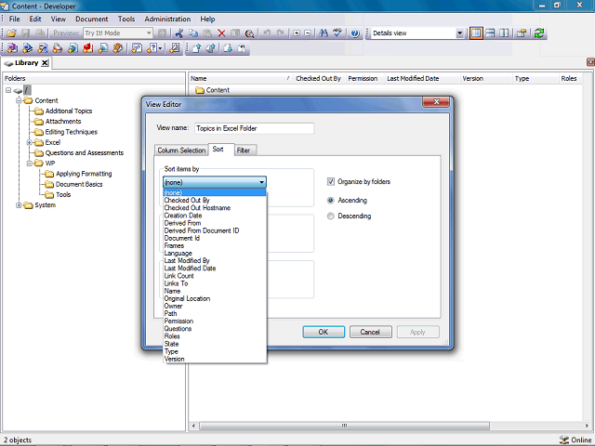This screenshot has height=446, width=595.
Task: Expand the Excel folder in tree
Action: point(29,142)
